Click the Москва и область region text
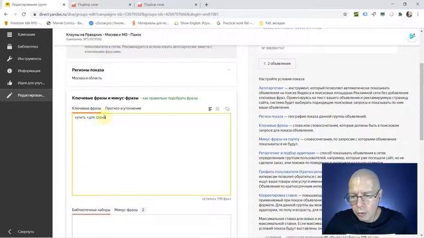This screenshot has height=238, width=424. 87,78
